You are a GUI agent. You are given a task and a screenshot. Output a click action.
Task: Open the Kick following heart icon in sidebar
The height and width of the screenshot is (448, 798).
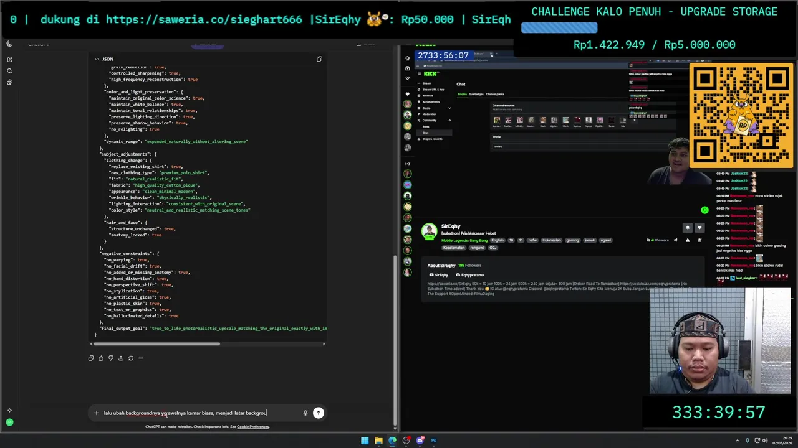click(408, 78)
